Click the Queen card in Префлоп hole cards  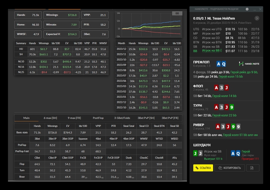click(224, 64)
